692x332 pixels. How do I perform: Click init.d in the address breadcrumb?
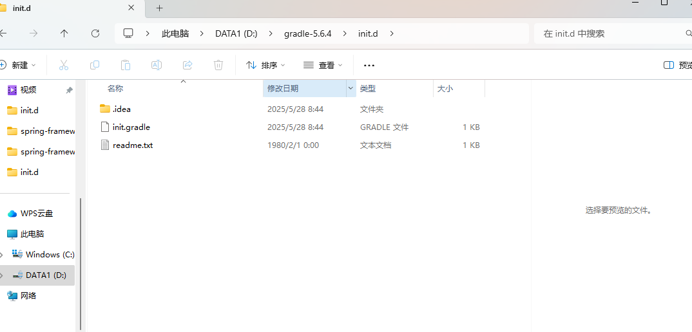(368, 33)
